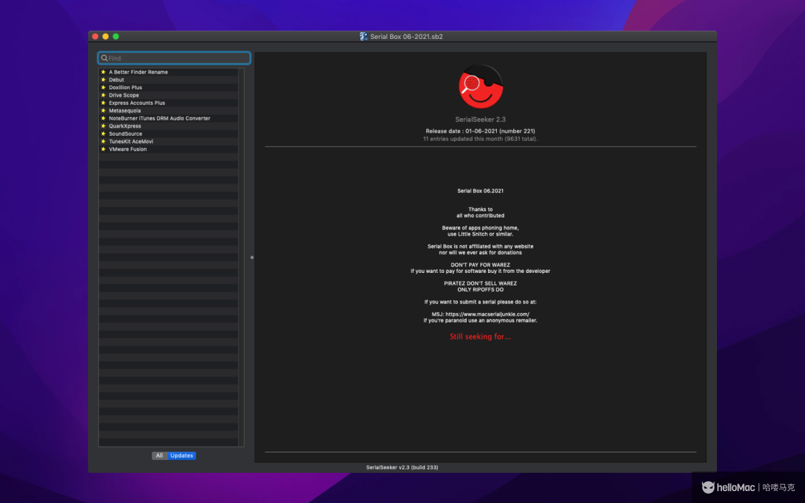Image resolution: width=805 pixels, height=503 pixels.
Task: Select the QuarkXpress entry
Action: [x=168, y=126]
